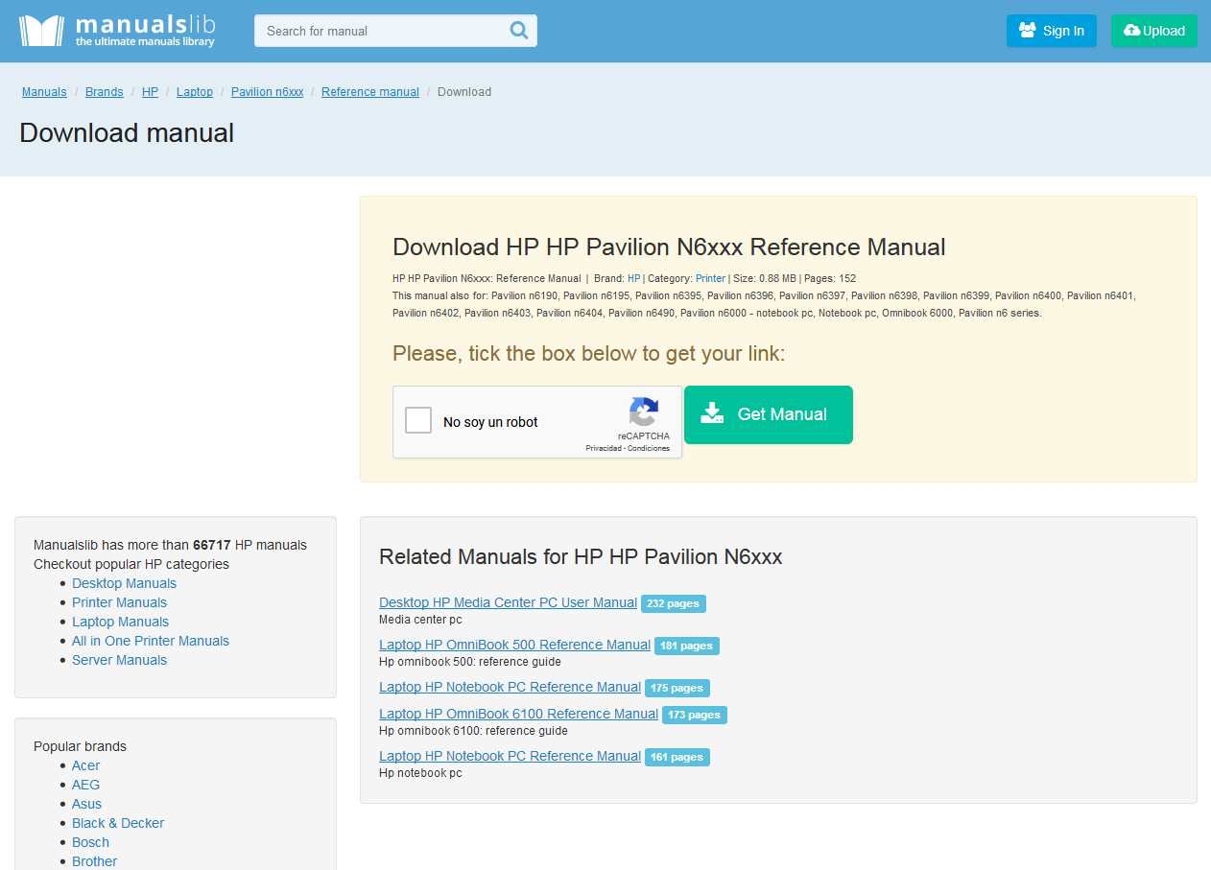
Task: Open the HP breadcrumb link
Action: (x=150, y=92)
